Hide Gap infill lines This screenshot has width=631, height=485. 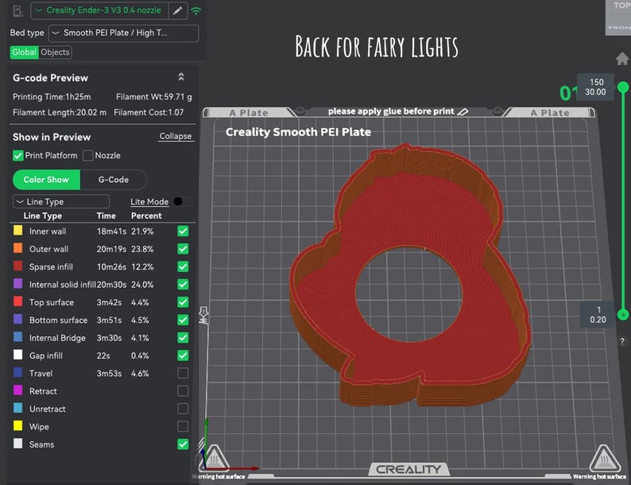pos(183,355)
